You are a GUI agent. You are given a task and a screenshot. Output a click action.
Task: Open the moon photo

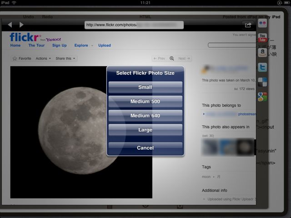point(81,132)
